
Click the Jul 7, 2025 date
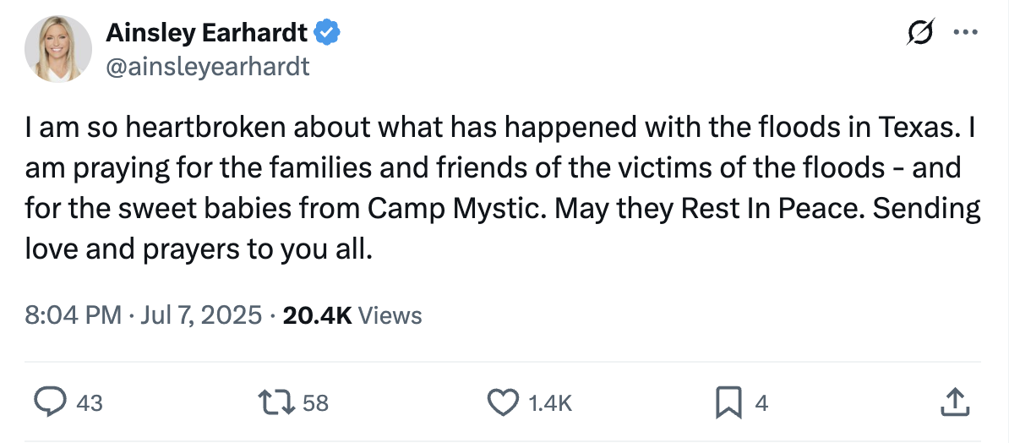pos(201,315)
